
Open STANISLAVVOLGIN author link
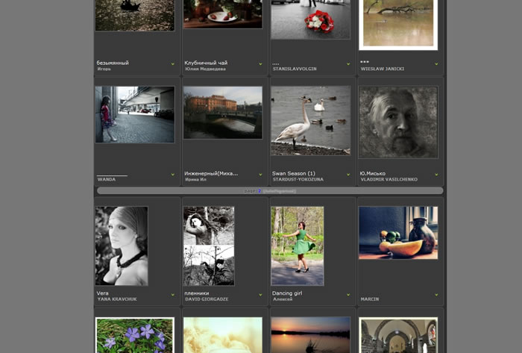click(x=295, y=69)
